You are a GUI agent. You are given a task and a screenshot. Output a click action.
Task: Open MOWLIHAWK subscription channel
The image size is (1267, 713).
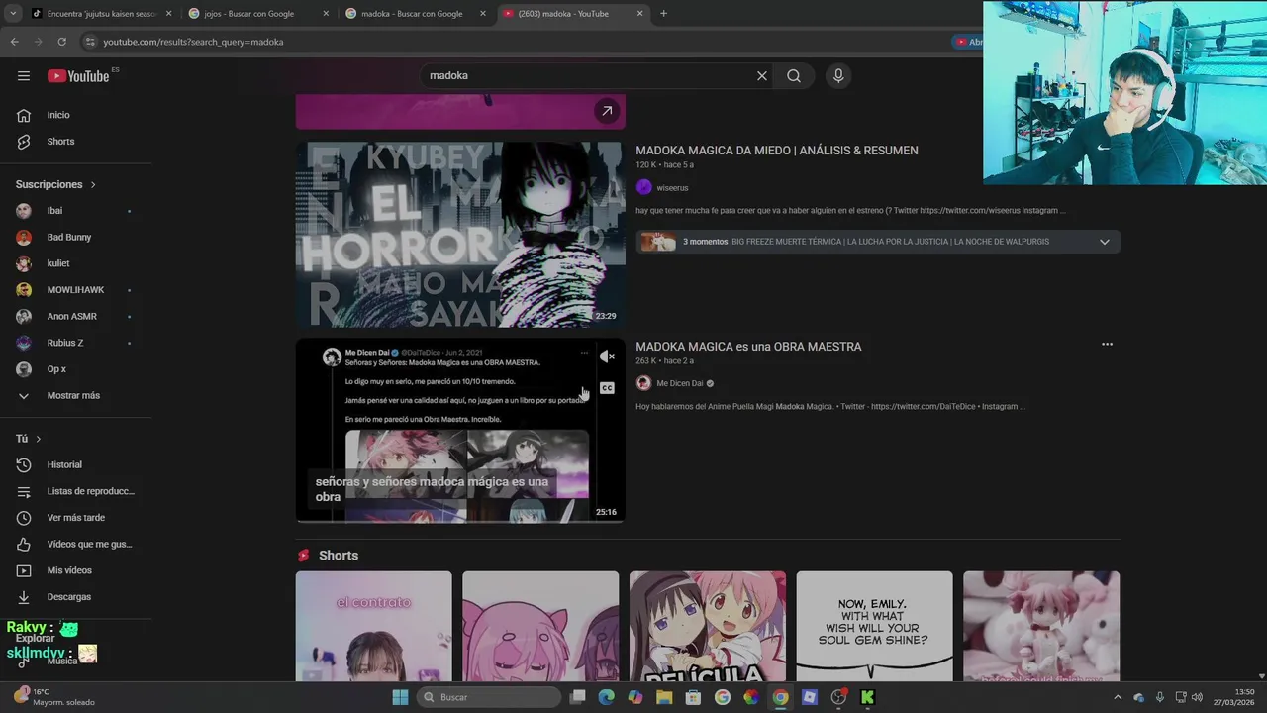click(x=76, y=290)
